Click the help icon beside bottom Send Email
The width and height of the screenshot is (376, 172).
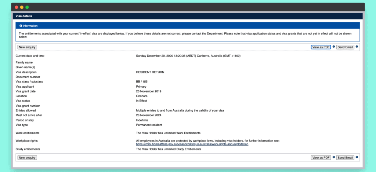click(357, 157)
